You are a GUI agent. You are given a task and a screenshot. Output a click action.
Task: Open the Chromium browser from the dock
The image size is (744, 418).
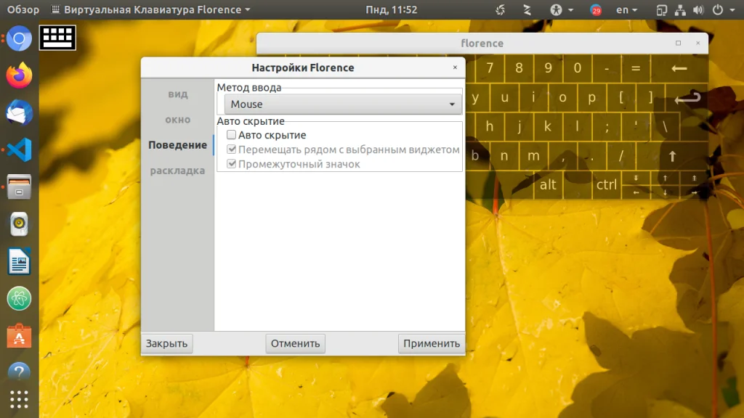[x=19, y=38]
